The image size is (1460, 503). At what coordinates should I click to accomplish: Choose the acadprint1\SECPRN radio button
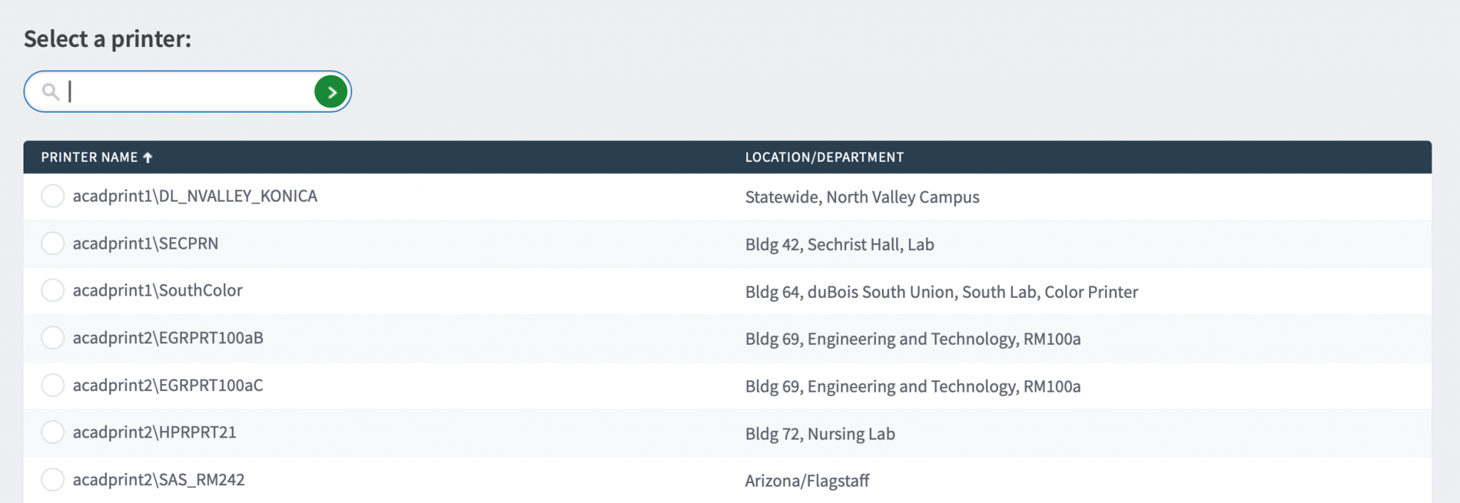(x=53, y=244)
